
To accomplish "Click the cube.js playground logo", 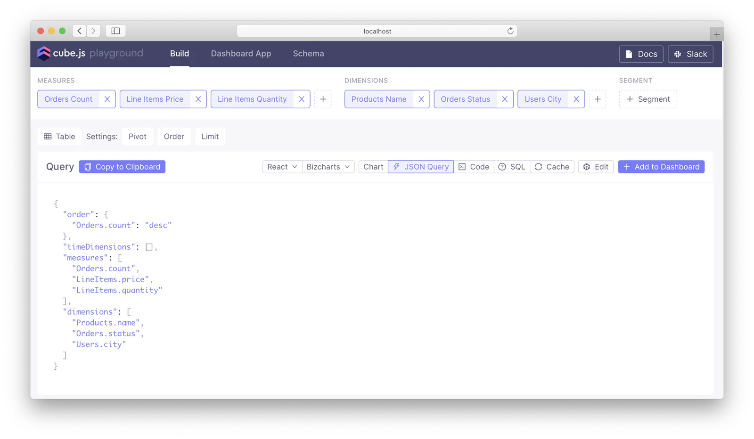I will [x=90, y=53].
